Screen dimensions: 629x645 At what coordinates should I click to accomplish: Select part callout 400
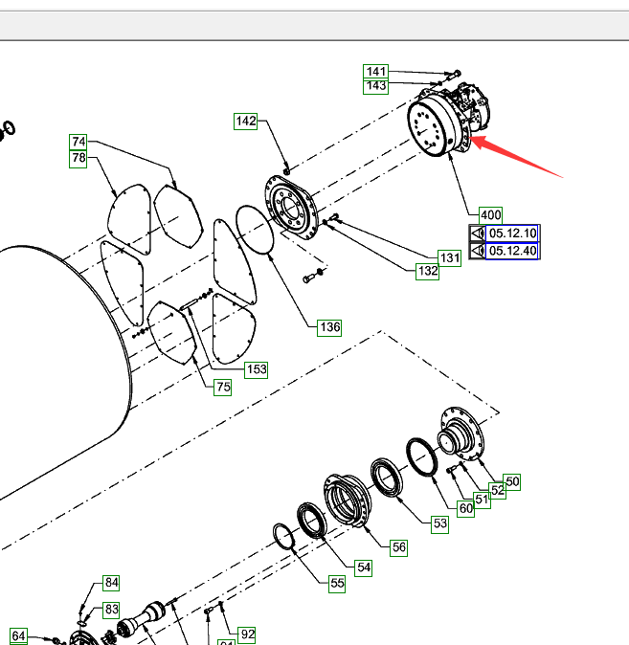pyautogui.click(x=490, y=215)
